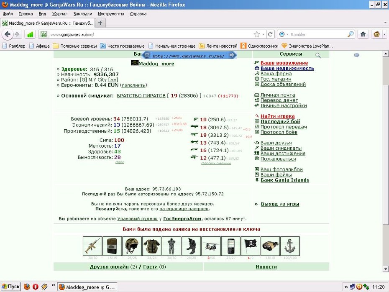Open Рамблер bookmark
Viewport: 389px width, 292px height.
14,46
